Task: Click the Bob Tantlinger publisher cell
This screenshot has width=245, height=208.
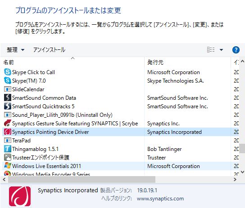Action: (x=164, y=149)
